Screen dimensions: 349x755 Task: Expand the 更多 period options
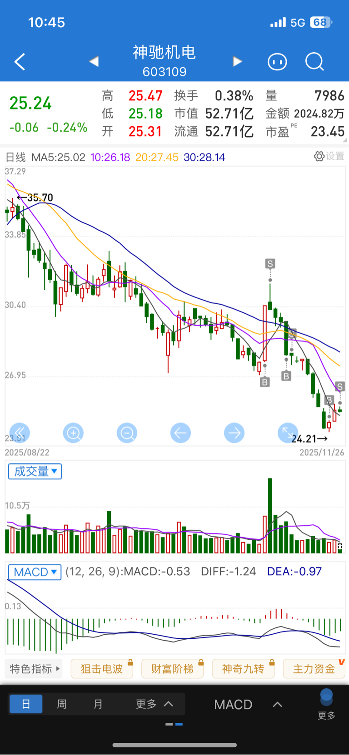pyautogui.click(x=155, y=704)
